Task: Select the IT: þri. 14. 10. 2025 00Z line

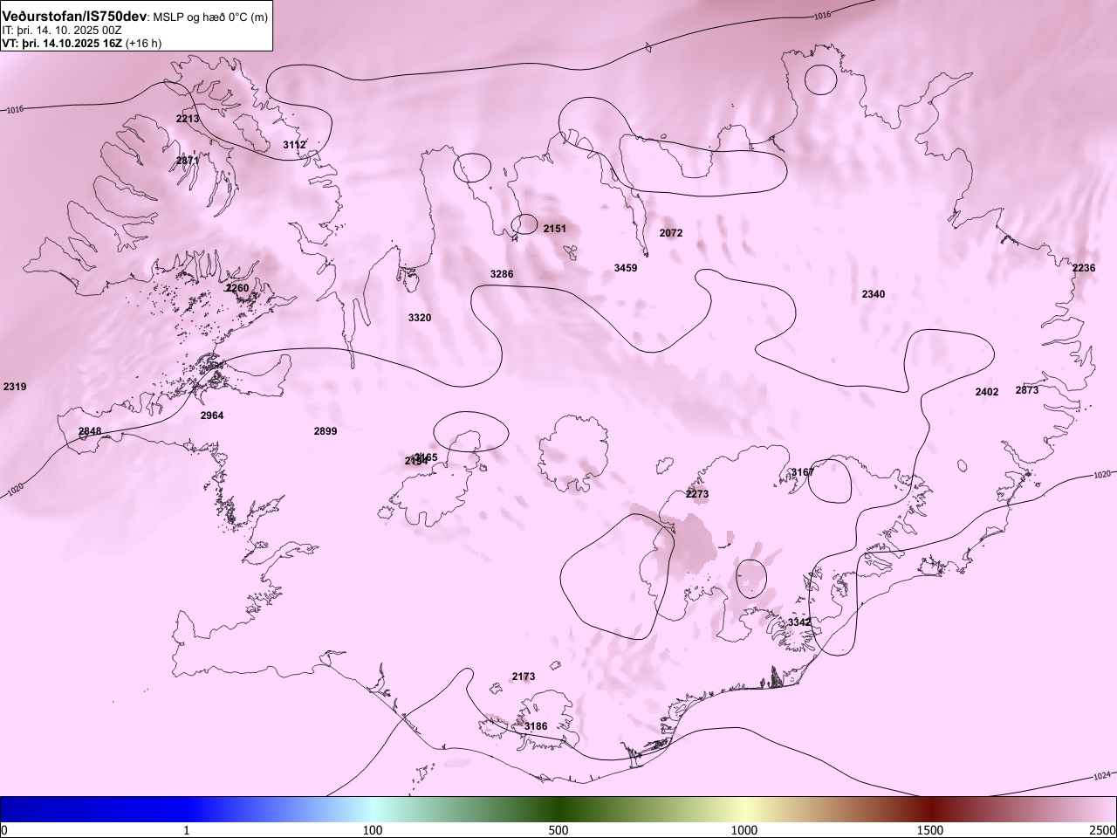Action: point(61,31)
